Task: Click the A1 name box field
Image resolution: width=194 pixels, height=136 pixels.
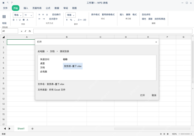Action: tap(10, 31)
